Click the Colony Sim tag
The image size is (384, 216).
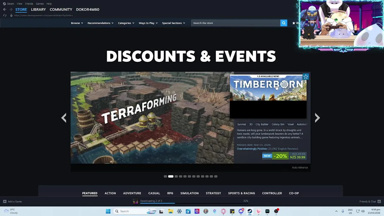278,124
